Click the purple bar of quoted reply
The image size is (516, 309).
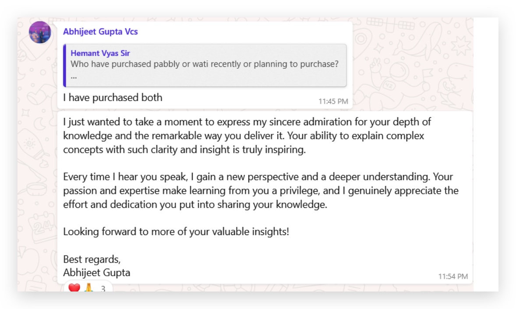[65, 65]
